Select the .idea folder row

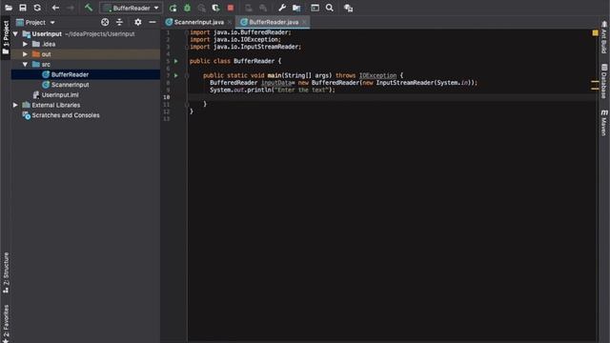(86, 44)
